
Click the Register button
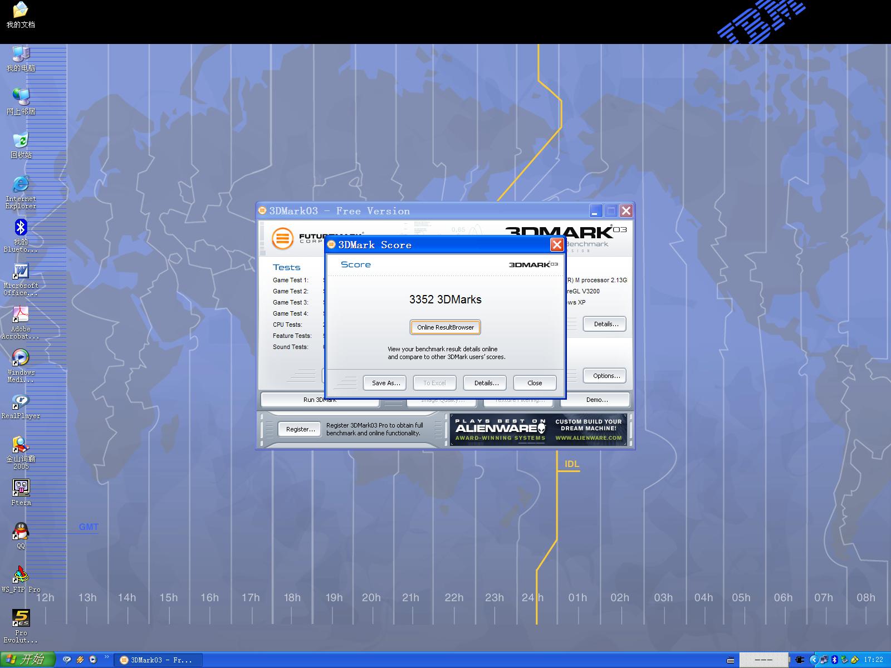point(300,429)
